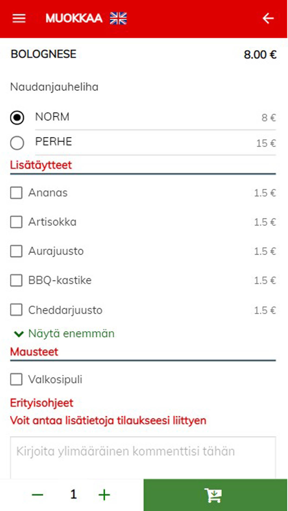Open the hamburger navigation menu
This screenshot has height=511, width=288.
[18, 18]
